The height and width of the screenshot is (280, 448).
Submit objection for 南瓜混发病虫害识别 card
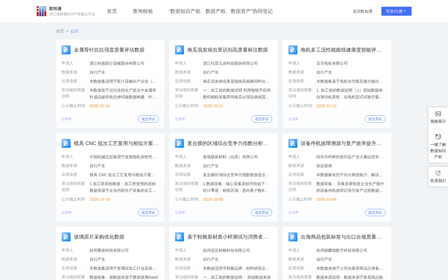tap(262, 119)
